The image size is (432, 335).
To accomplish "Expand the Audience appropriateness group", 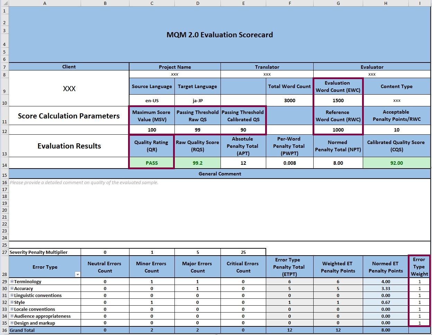I will [x=12, y=316].
